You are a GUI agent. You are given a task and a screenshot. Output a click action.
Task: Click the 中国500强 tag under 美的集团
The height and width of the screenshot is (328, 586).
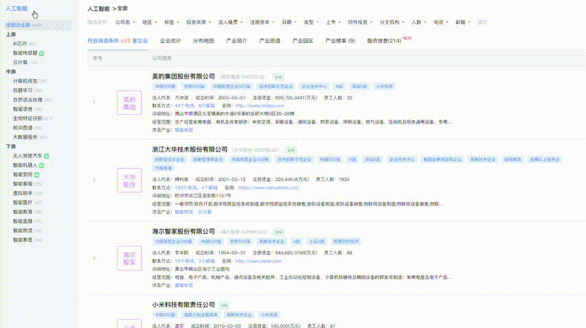click(164, 87)
